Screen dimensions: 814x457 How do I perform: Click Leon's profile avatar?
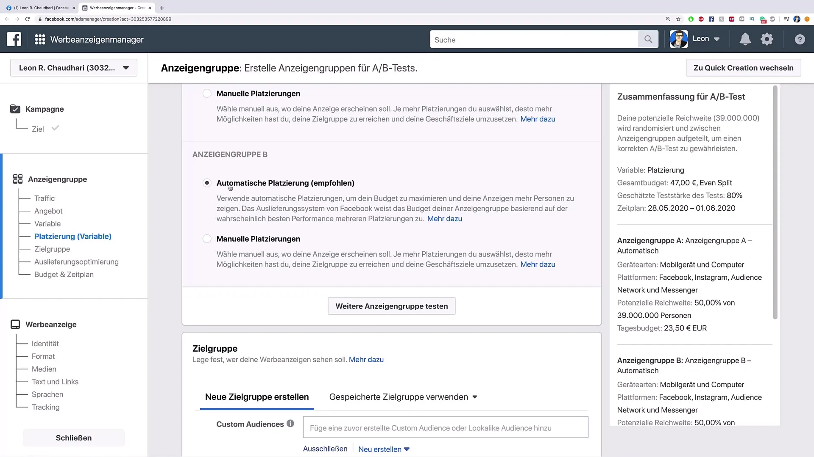(678, 39)
